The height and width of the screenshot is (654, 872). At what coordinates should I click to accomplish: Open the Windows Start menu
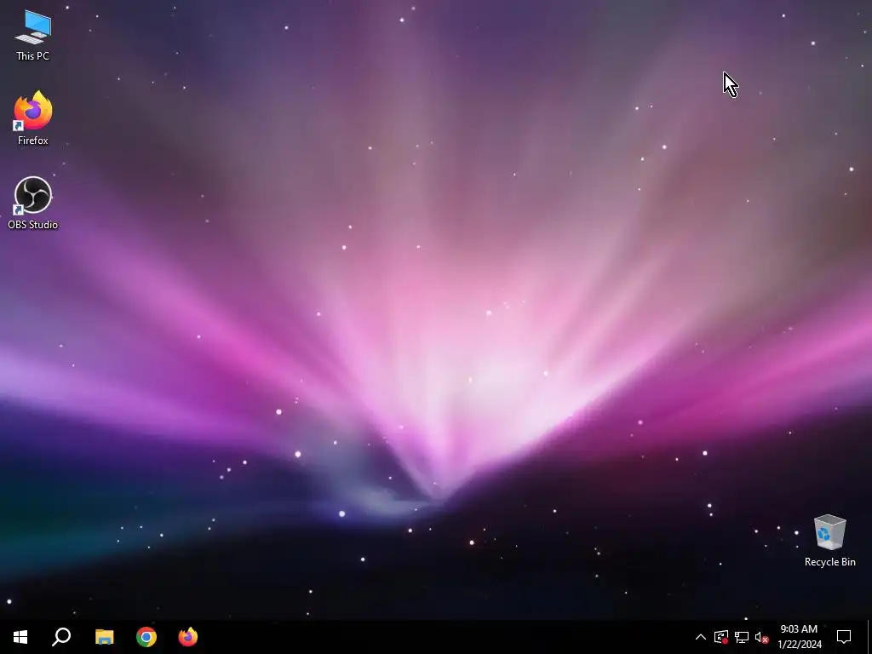click(20, 637)
